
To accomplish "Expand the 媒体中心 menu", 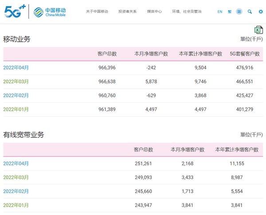I will [154, 12].
